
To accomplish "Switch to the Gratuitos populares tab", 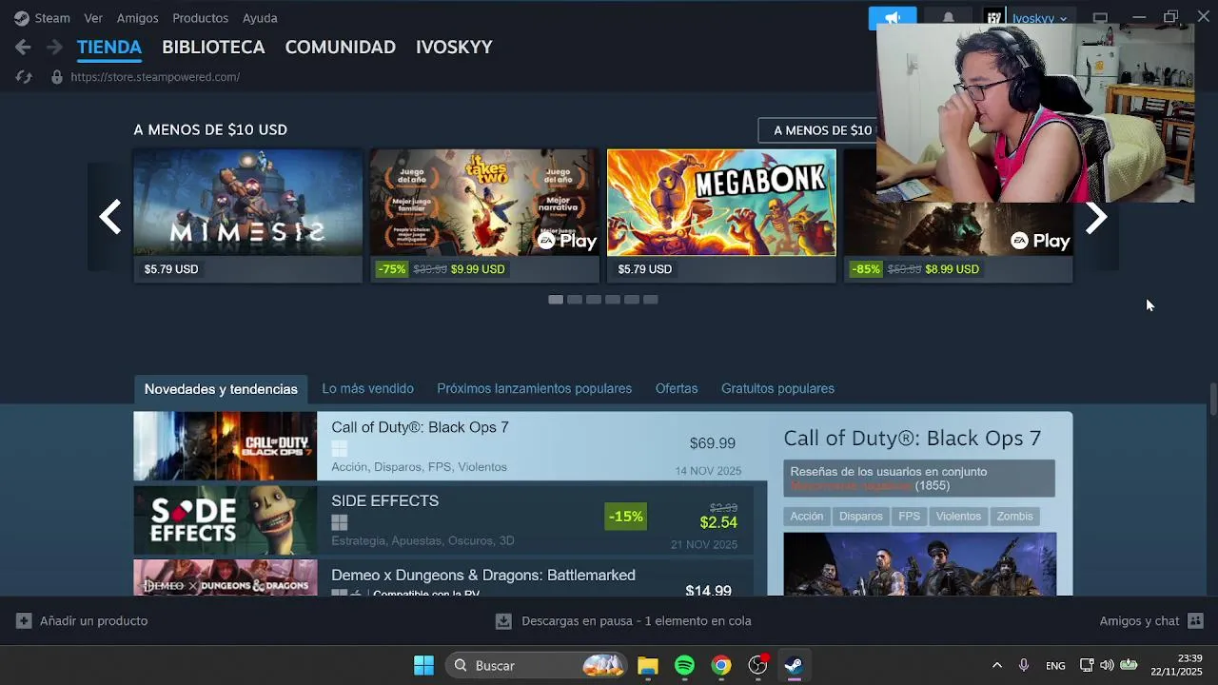I will tap(777, 388).
